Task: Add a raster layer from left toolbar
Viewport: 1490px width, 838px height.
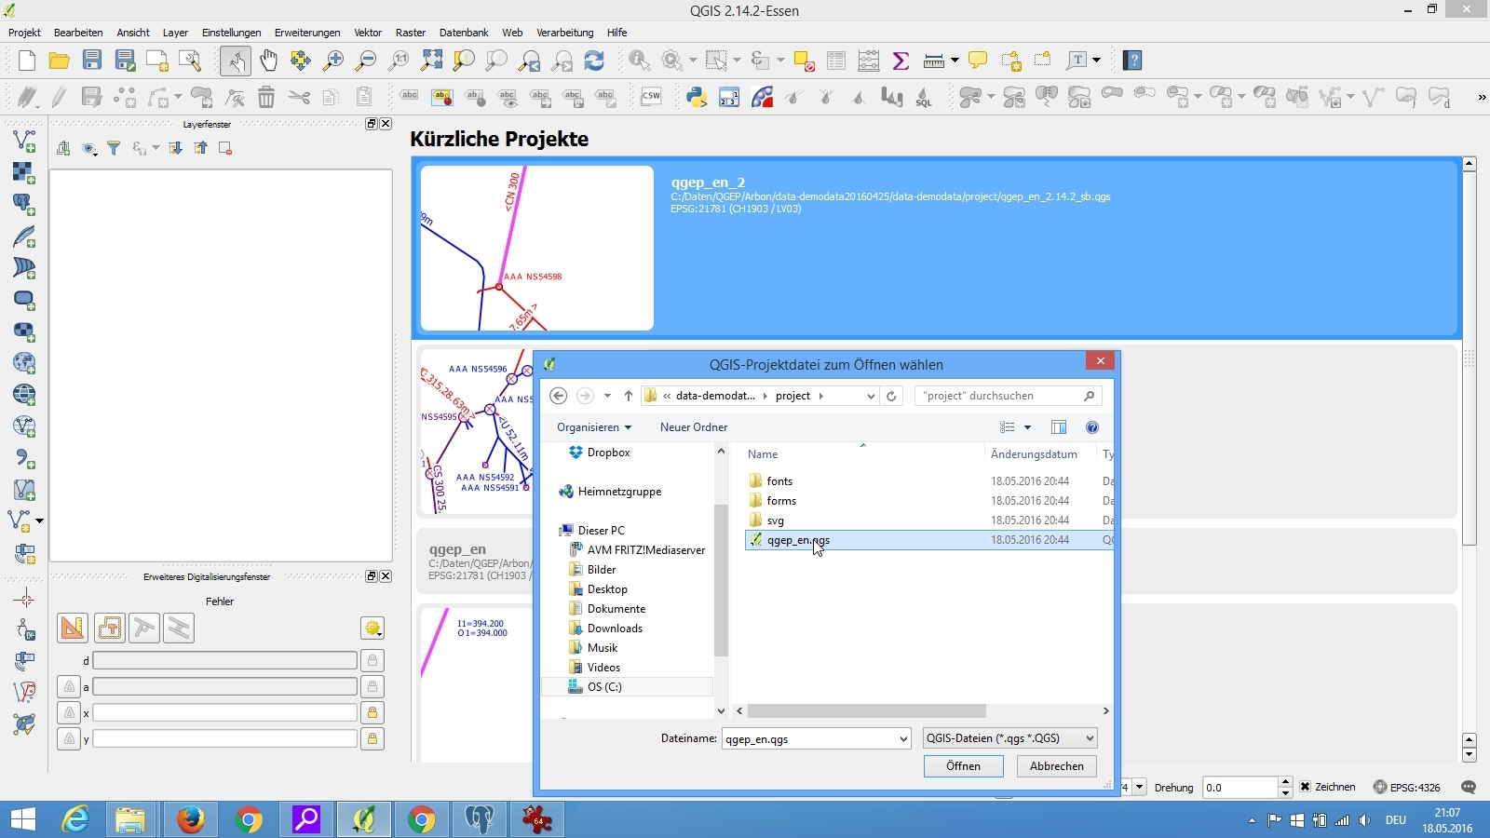Action: pos(24,172)
